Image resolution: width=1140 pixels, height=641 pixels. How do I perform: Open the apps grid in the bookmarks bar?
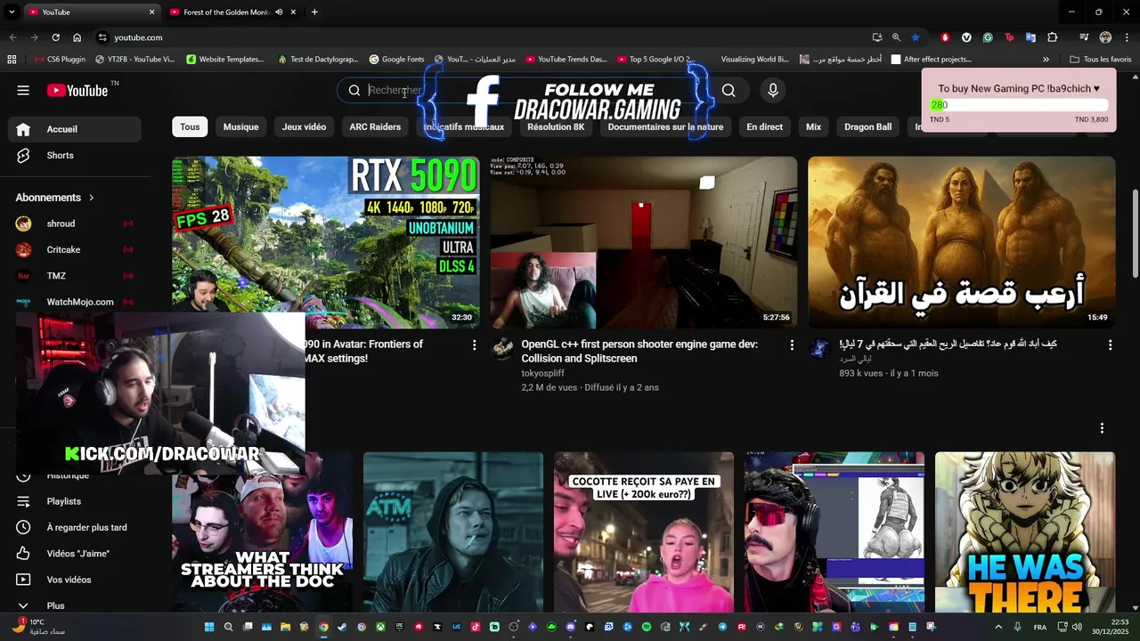[12, 60]
